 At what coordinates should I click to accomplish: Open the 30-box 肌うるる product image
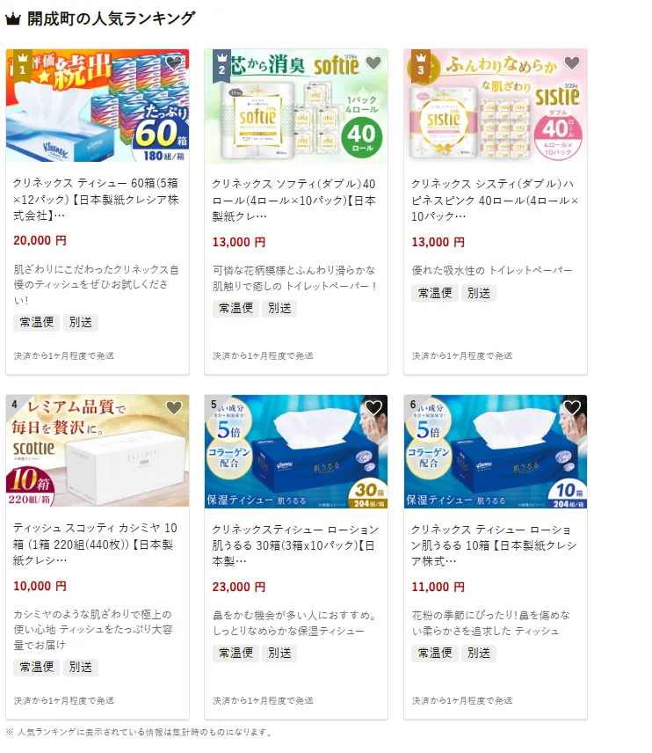pyautogui.click(x=296, y=451)
